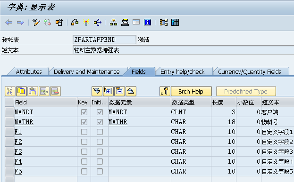Click the 客户端 short text cell

(277, 112)
